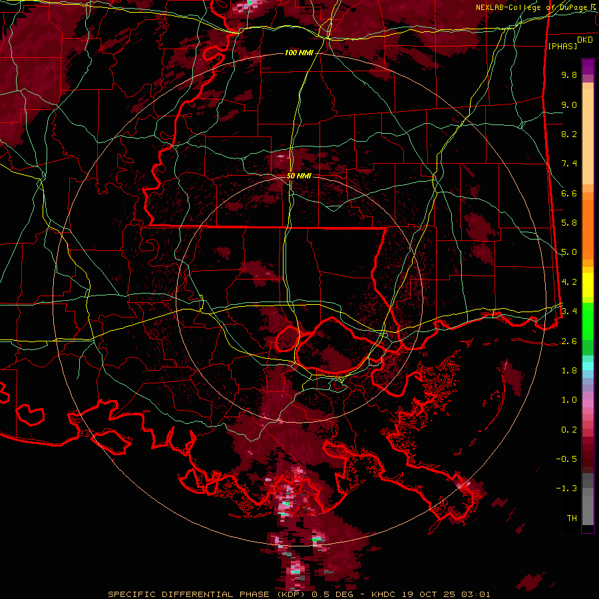Click the bright green segment of color bar
This screenshot has width=599, height=599.
(x=588, y=321)
